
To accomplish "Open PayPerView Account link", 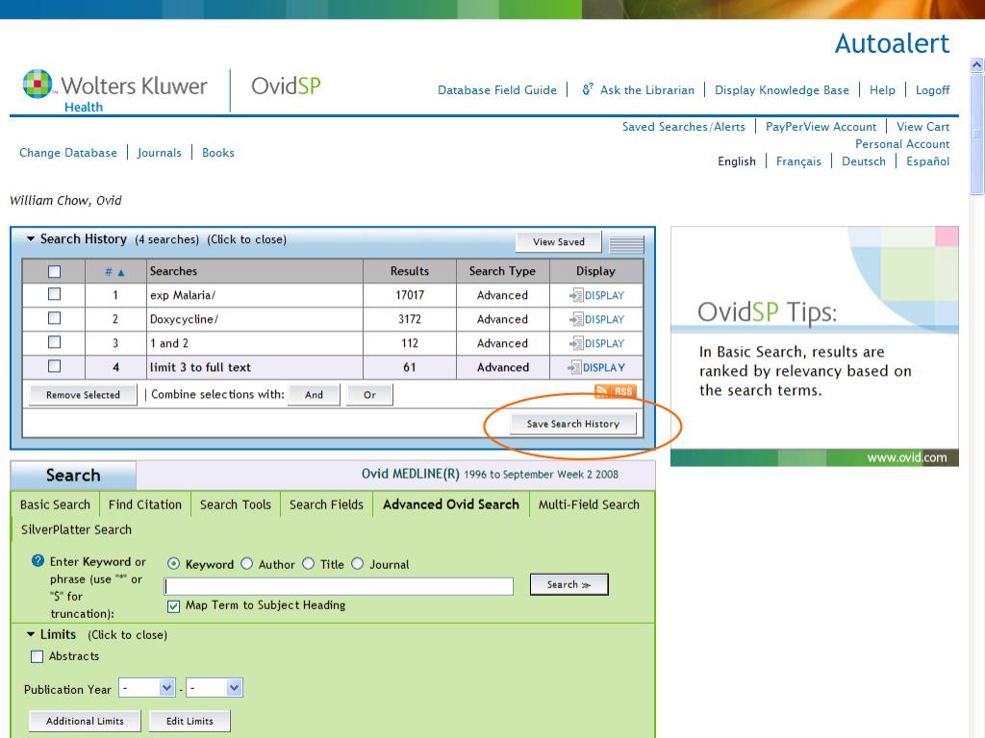I will pyautogui.click(x=821, y=126).
